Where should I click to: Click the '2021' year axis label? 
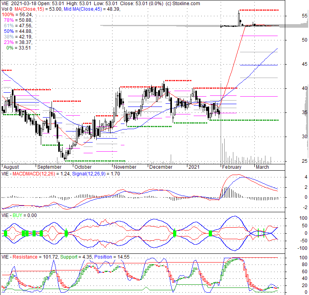194,167
